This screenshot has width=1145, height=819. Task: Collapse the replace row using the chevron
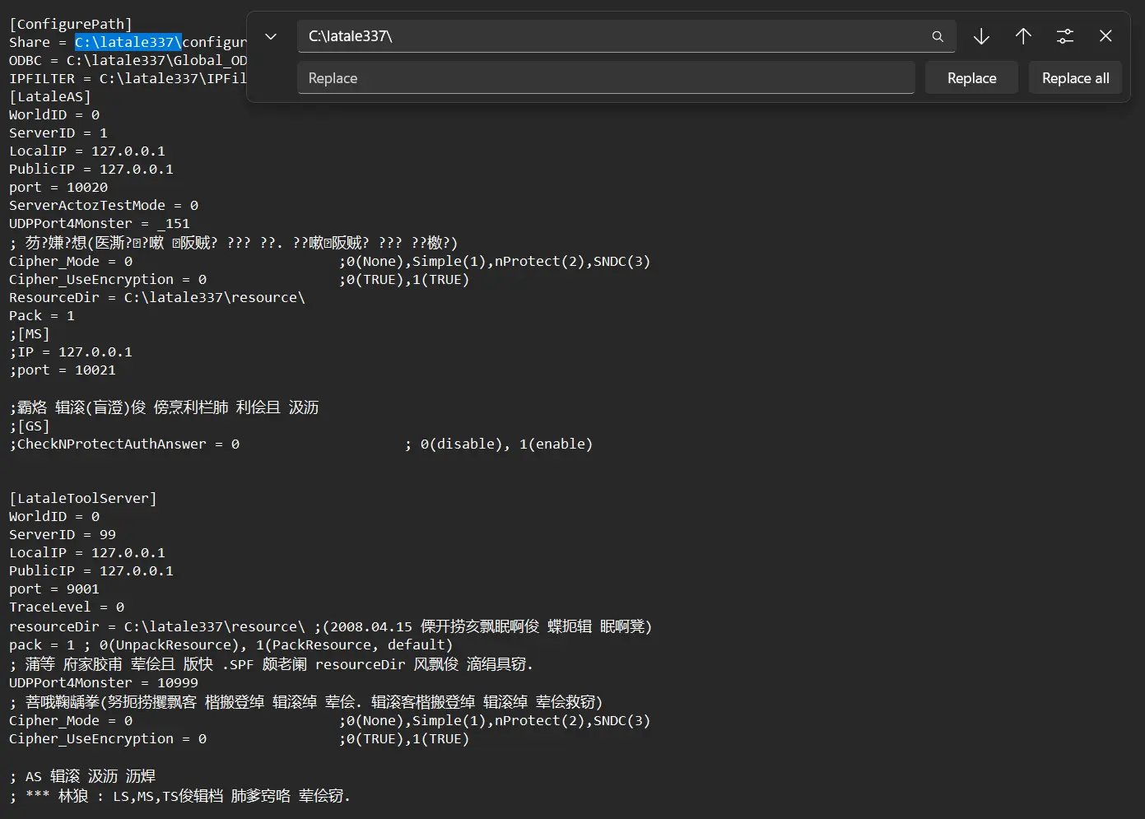[271, 36]
